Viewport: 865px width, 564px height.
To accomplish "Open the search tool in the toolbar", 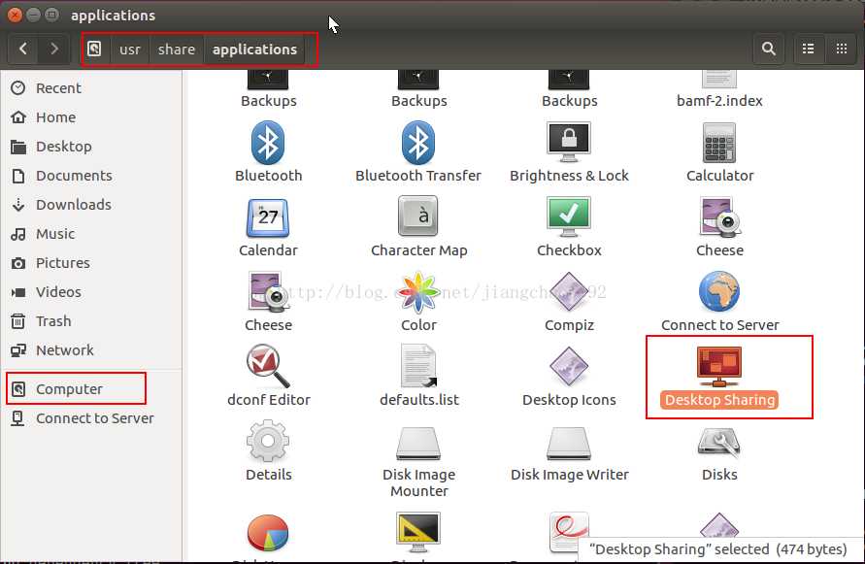I will (769, 50).
